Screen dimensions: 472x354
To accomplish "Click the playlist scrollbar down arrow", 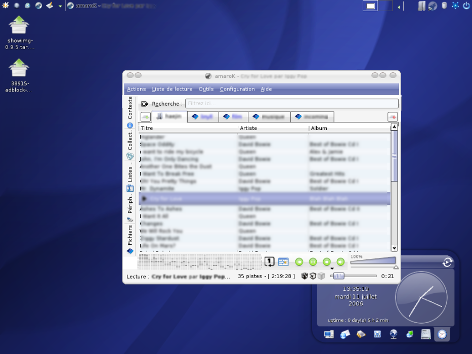I will (x=394, y=248).
